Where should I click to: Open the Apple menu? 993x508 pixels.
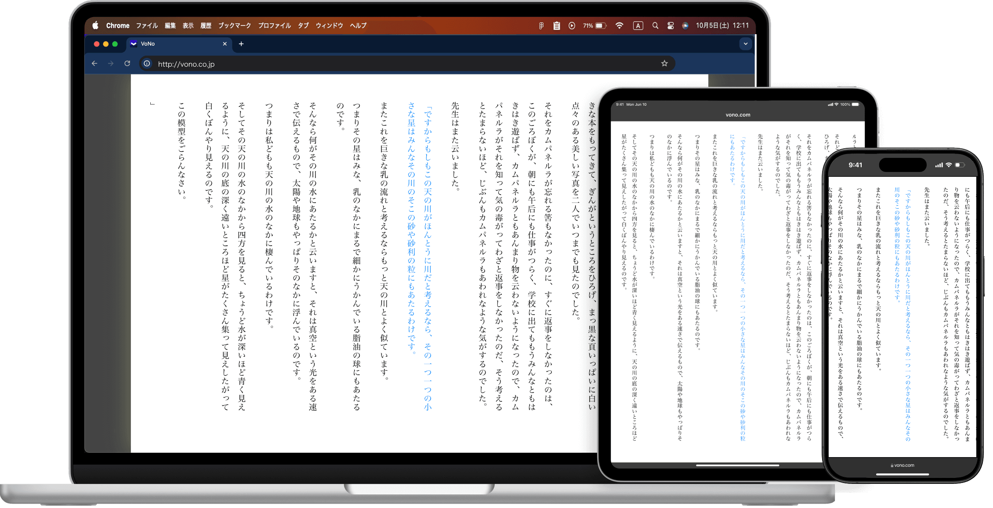[95, 25]
